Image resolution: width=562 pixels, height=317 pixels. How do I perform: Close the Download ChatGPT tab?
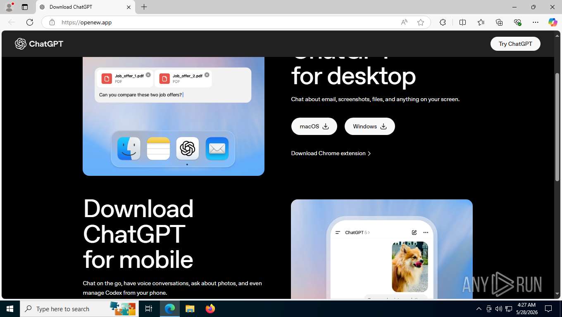[129, 7]
